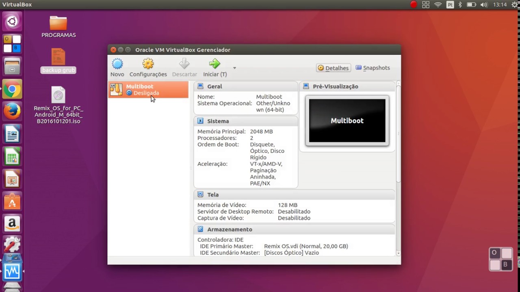Select the backup grub desktop file
The width and height of the screenshot is (520, 292).
[x=58, y=61]
